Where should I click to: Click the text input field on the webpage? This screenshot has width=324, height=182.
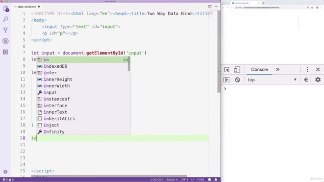[x=262, y=21]
